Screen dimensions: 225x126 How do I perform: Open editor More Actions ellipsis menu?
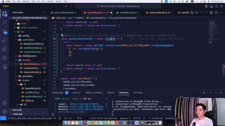click(221, 13)
